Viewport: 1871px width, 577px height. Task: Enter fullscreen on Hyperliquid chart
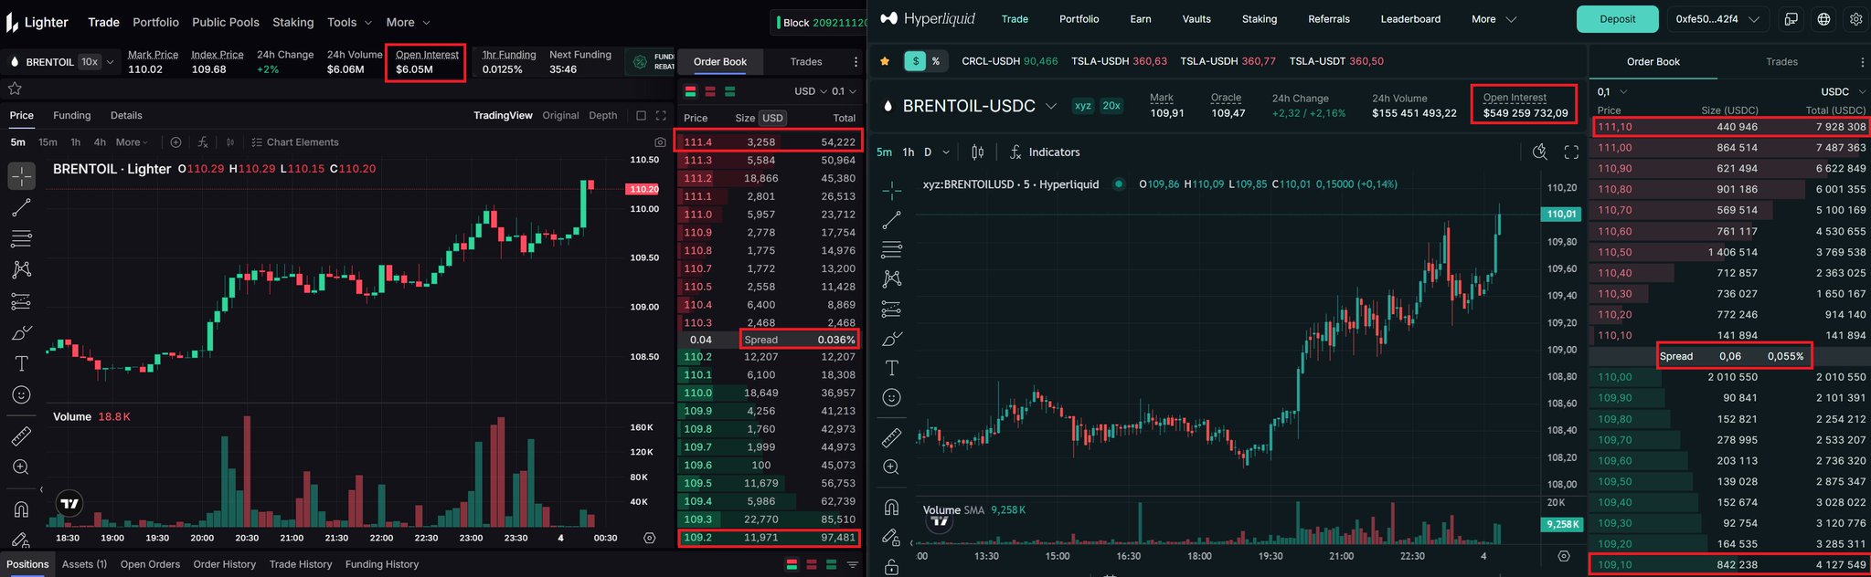click(x=1571, y=152)
